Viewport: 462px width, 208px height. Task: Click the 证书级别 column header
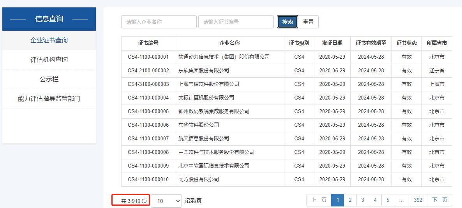pos(299,43)
